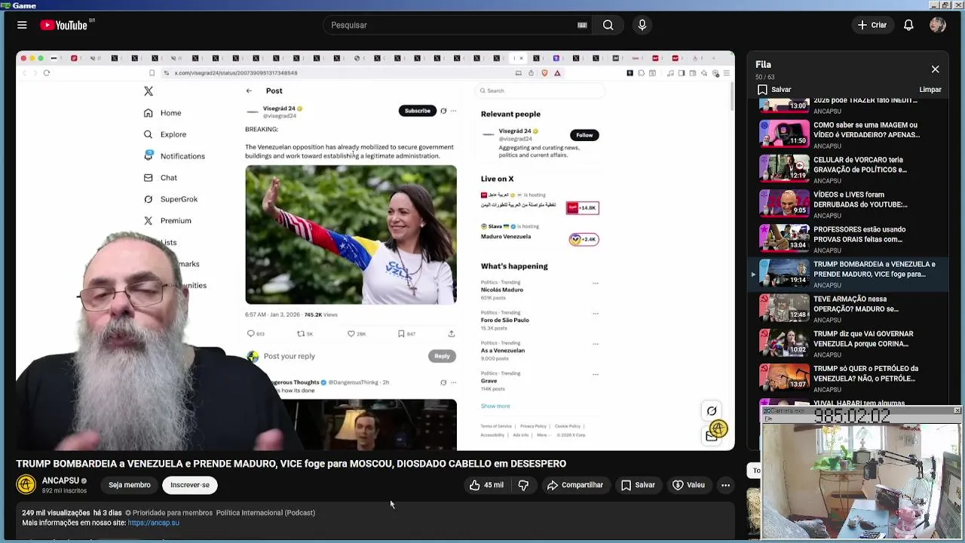965x543 pixels.
Task: Click the Reply button next to Post your reply
Action: 442,356
